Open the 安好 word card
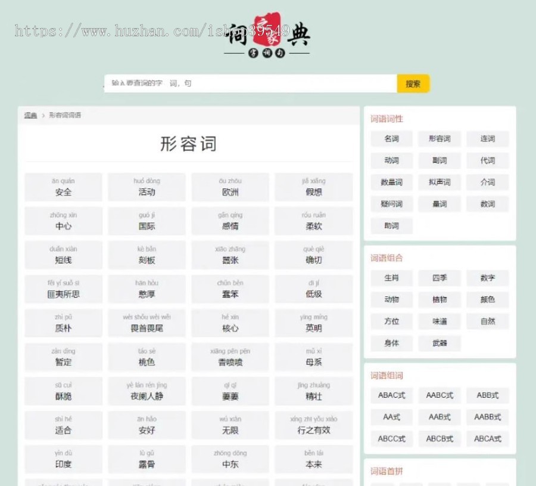536x486 pixels. point(147,425)
